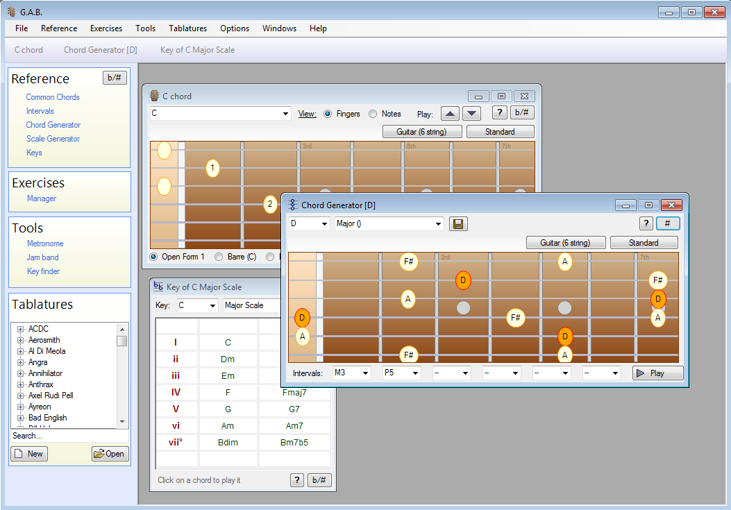731x510 pixels.
Task: Click the b/# button in Reference panel
Action: (x=115, y=78)
